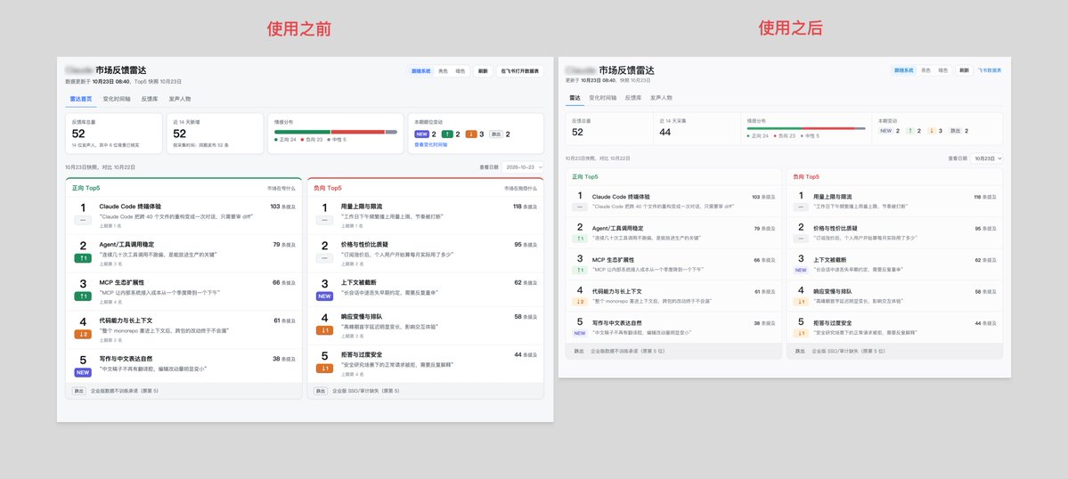Click green segment of 情感分布 bar in 使用之前 panel

point(303,132)
